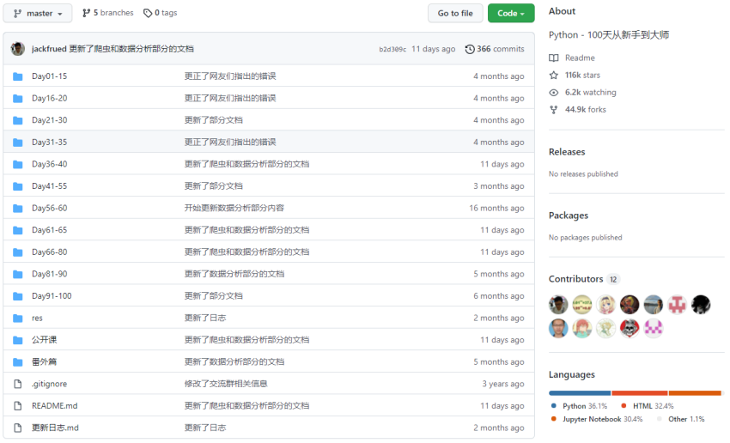Click commit hash b2d309c
Image resolution: width=730 pixels, height=443 pixels.
coord(392,49)
